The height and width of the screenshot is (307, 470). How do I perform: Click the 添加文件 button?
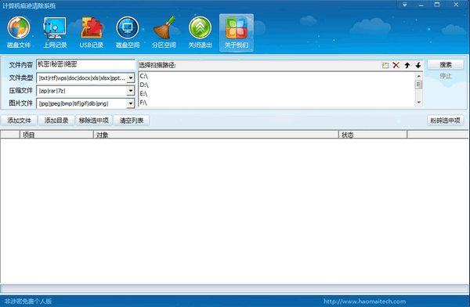coord(19,121)
